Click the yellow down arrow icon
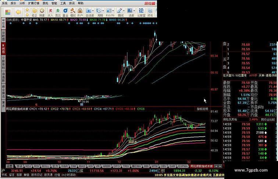278x179 pixels. pyautogui.click(x=27, y=15)
